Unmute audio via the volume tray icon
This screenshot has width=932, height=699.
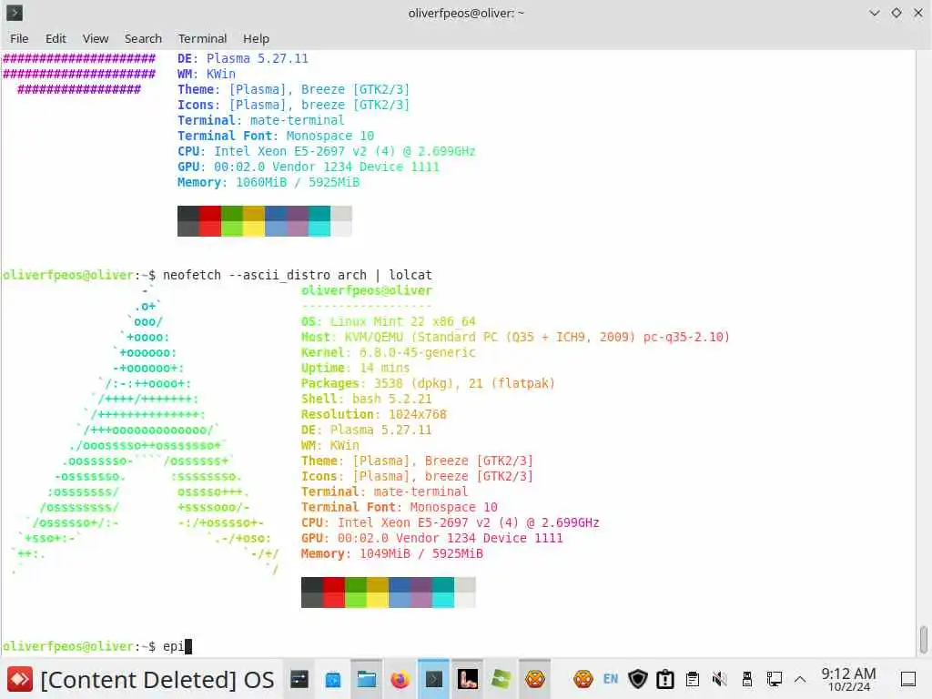719,679
